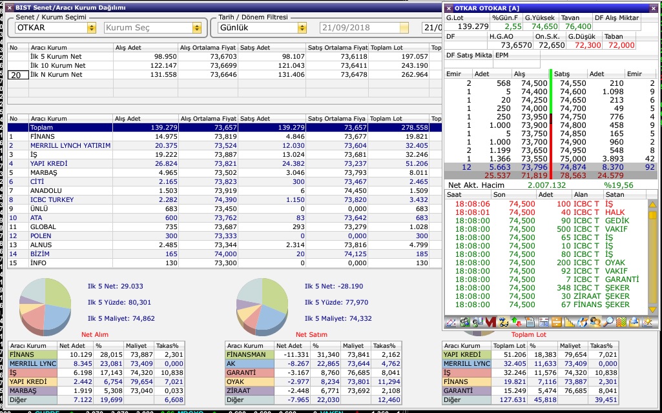Open the line chart icon in OTKAR toolbar
662x413 pixels.
tap(451, 322)
